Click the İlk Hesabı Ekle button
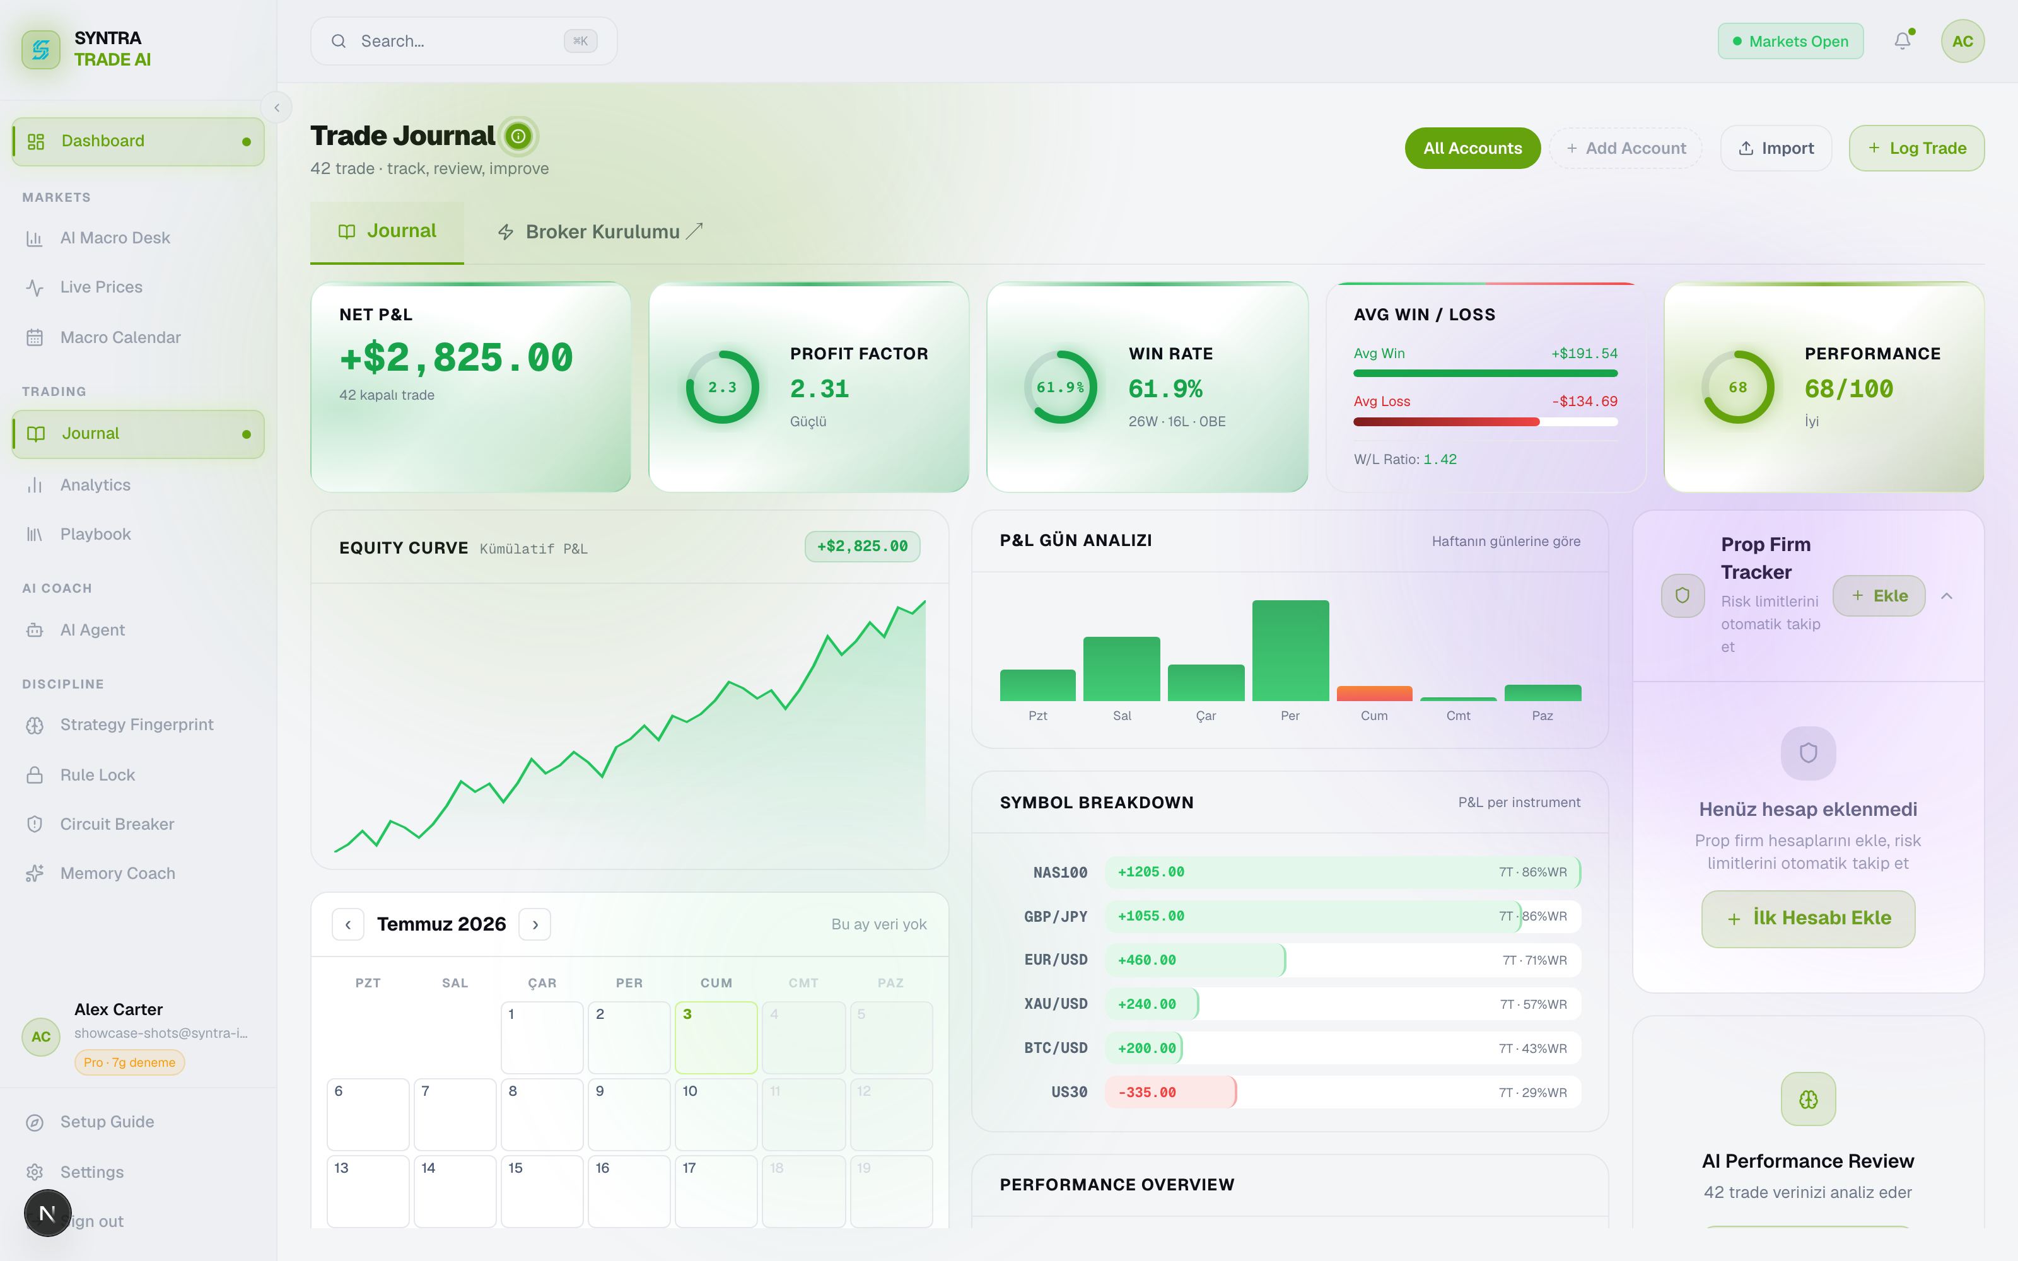 [x=1808, y=918]
